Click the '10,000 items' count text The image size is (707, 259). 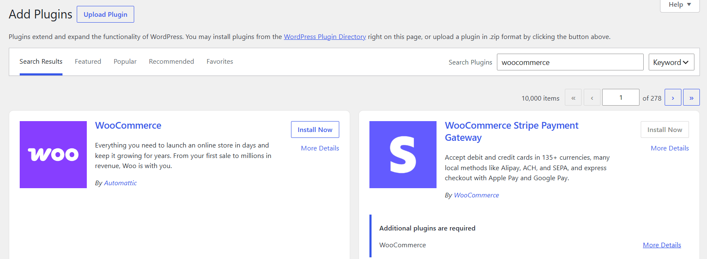click(x=541, y=98)
